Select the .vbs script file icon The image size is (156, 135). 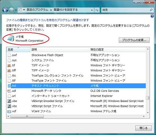click(9, 106)
